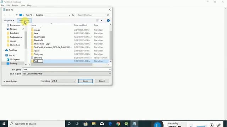Screen dimensions: 227x127
Task: Open Notepad Edit menu
Action: tap(8, 5)
